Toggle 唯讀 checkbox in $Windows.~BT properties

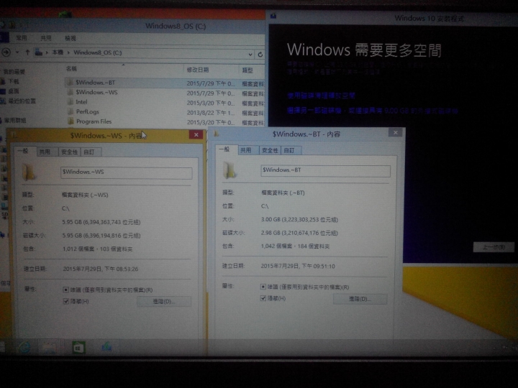263,287
